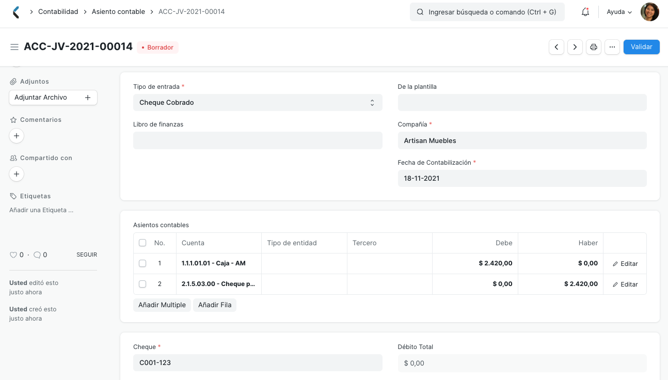Screen dimensions: 668x380
Task: Select all rows checkbox in table header
Action: [142, 243]
